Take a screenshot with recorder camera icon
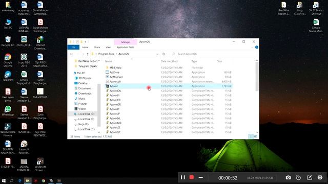 click(288, 177)
